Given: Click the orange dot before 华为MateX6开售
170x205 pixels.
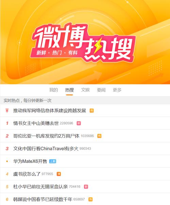Looking at the screenshot, I should coord(7,161).
